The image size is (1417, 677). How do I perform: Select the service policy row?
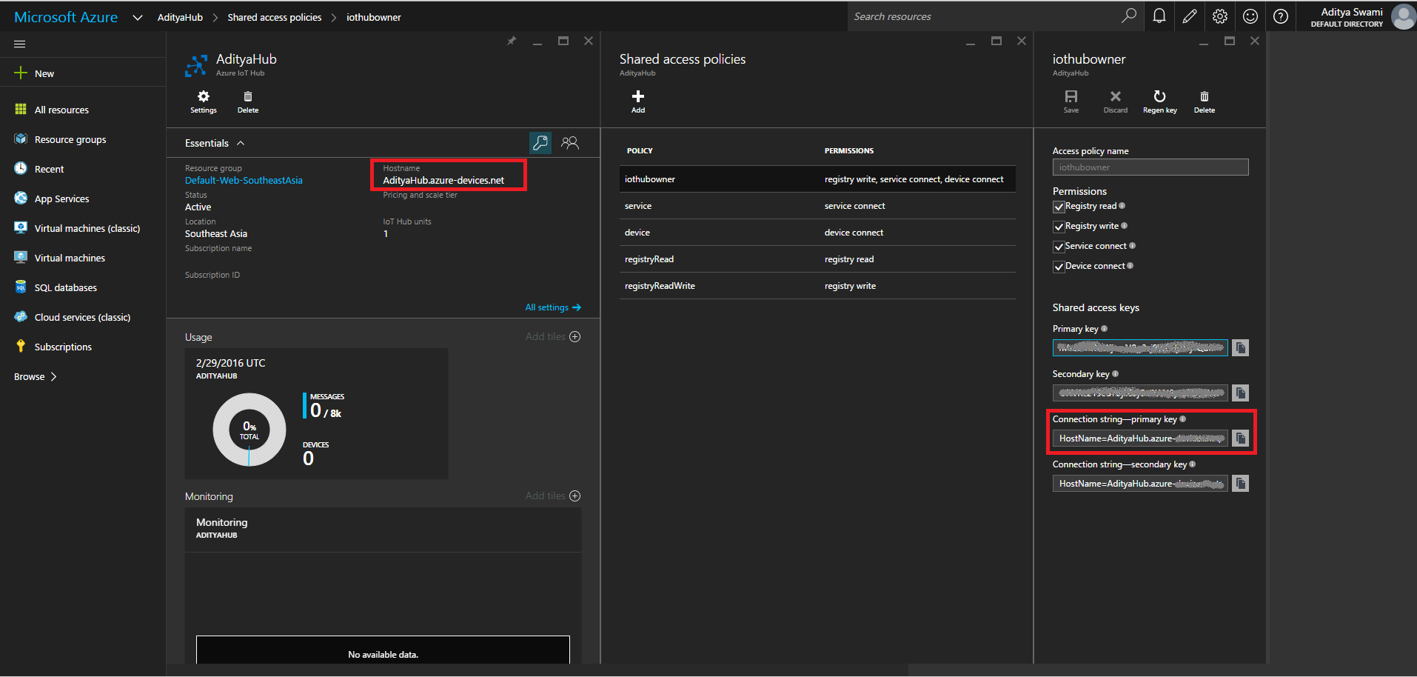[817, 206]
